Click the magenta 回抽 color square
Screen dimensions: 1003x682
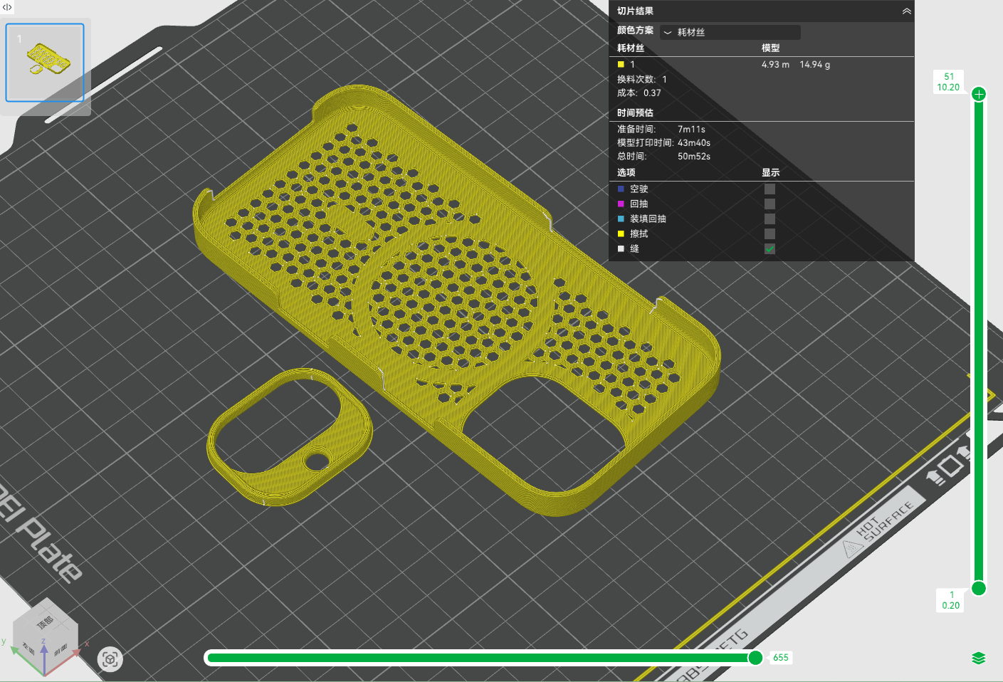click(x=621, y=204)
